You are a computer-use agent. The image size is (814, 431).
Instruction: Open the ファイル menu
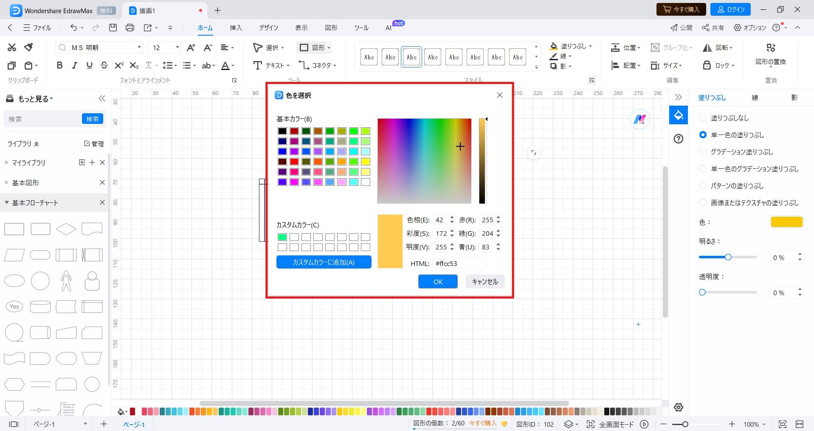[37, 28]
